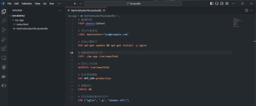Click the COPY ./my-app line

[x=98, y=57]
